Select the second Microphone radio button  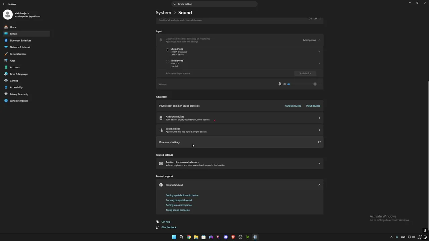(168, 62)
